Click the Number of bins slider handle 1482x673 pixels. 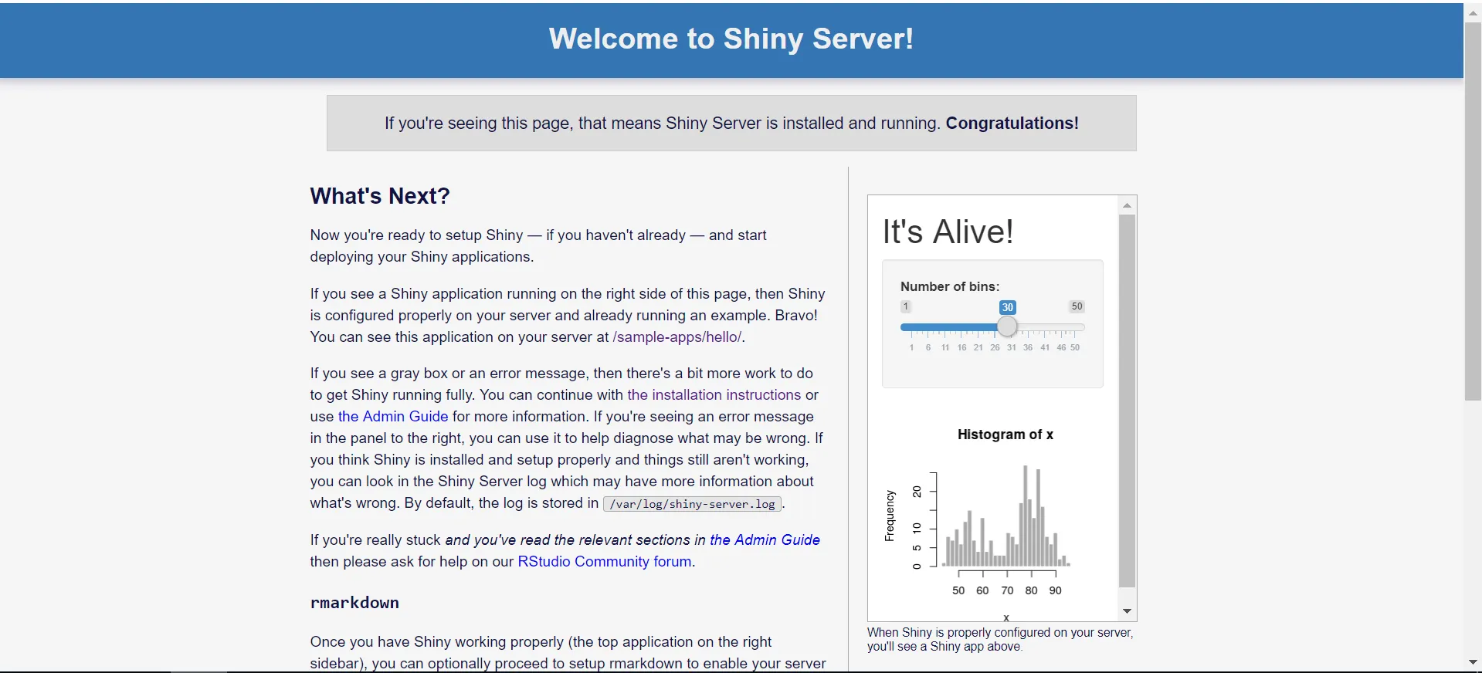point(1007,327)
